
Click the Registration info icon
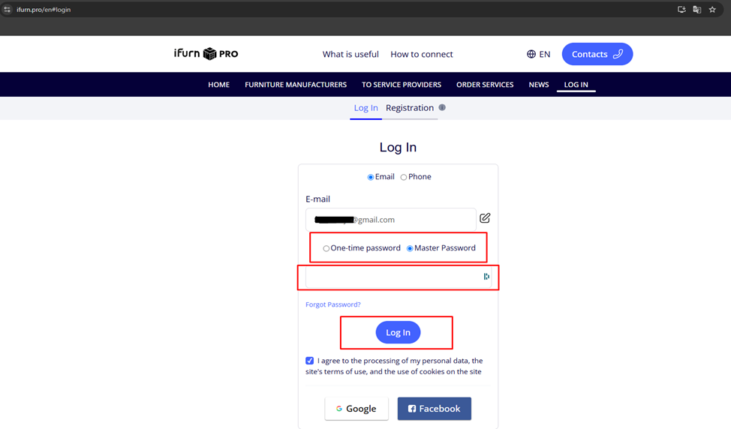pyautogui.click(x=442, y=108)
